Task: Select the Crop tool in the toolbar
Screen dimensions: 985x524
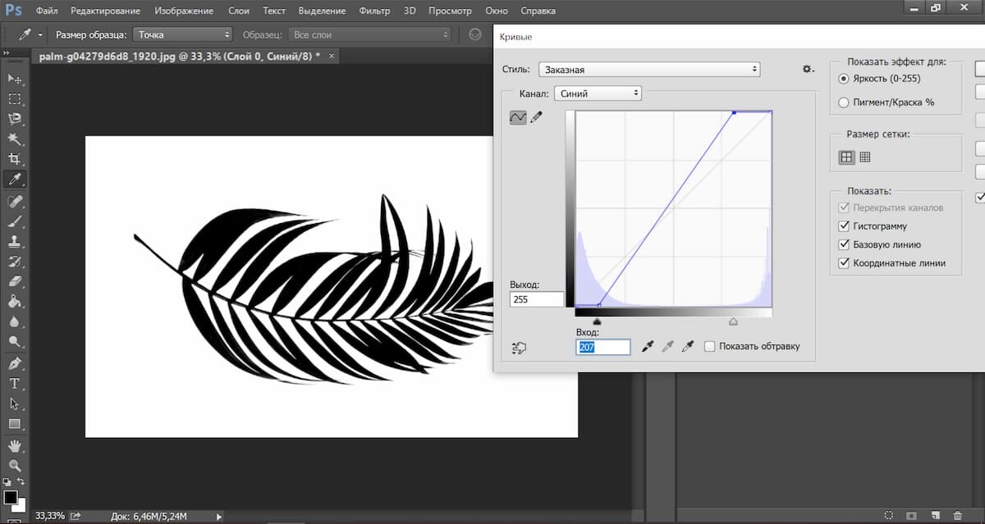Action: [x=14, y=159]
